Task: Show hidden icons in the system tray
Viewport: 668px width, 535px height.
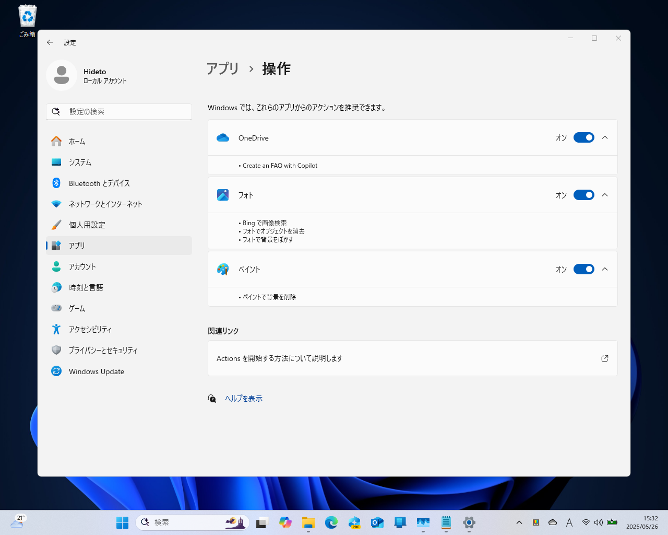Action: 519,522
